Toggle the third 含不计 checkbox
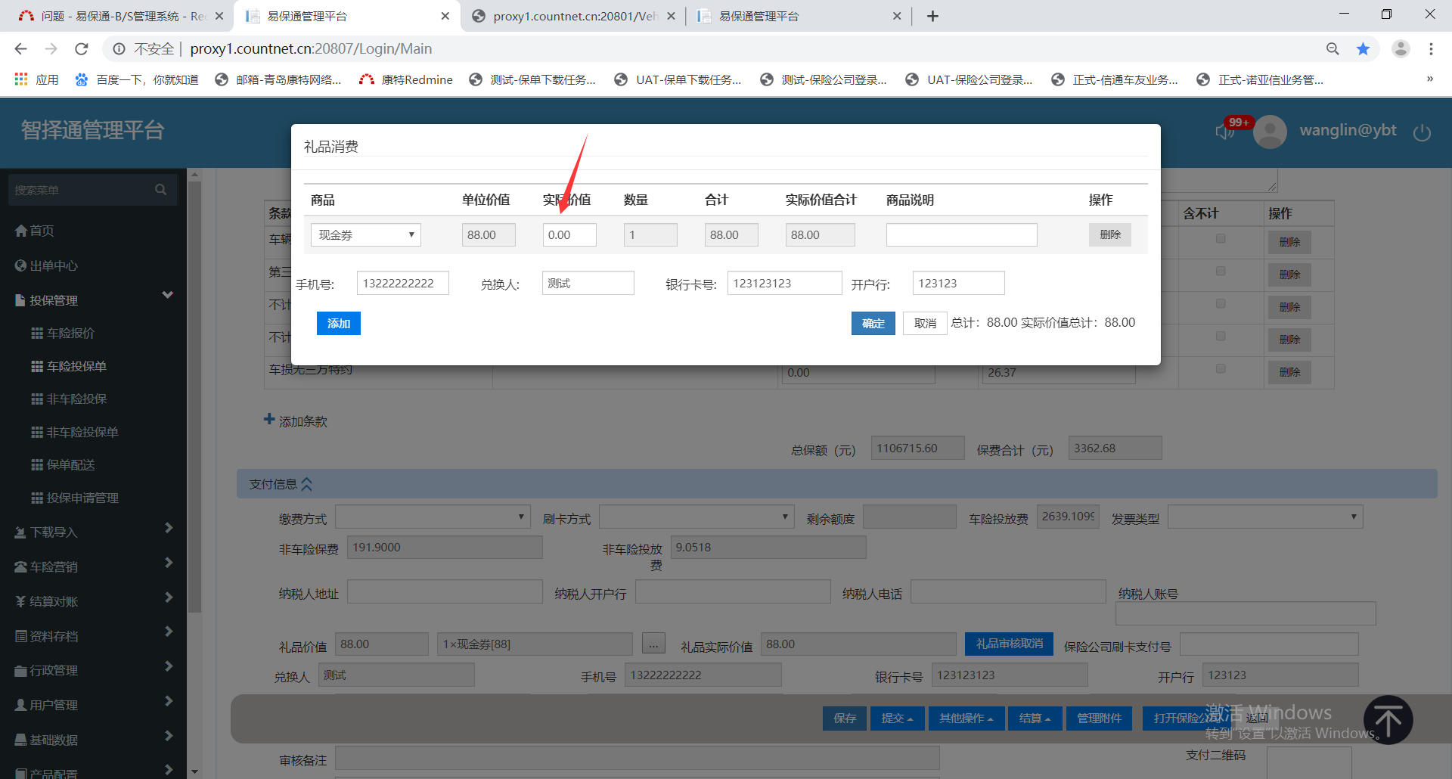The width and height of the screenshot is (1452, 779). (1221, 304)
